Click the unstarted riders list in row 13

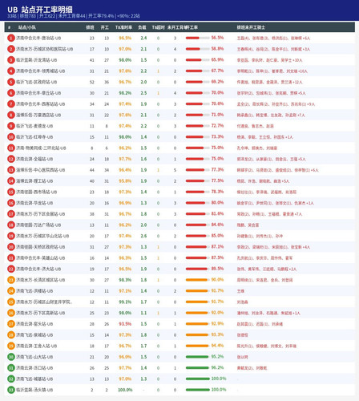coord(277,170)
